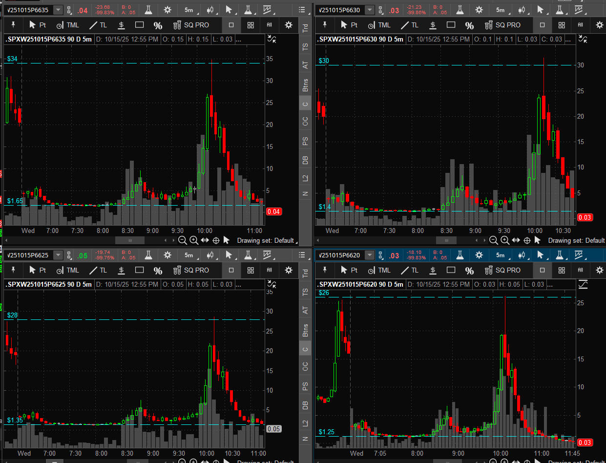Expand the symbol dropdown arrow for P6635
The width and height of the screenshot is (606, 463).
point(58,10)
